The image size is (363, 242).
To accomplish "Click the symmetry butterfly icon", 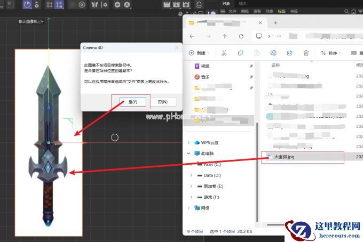I will tap(94, 5).
